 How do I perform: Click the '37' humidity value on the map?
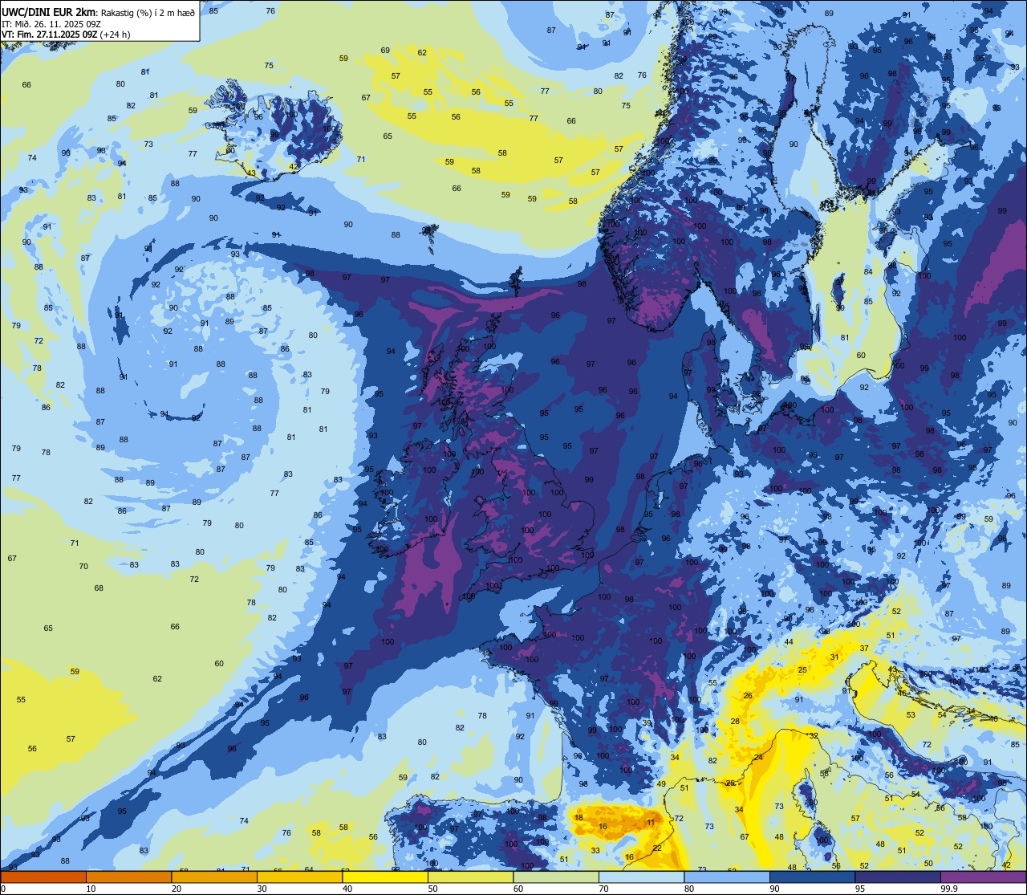tap(864, 648)
